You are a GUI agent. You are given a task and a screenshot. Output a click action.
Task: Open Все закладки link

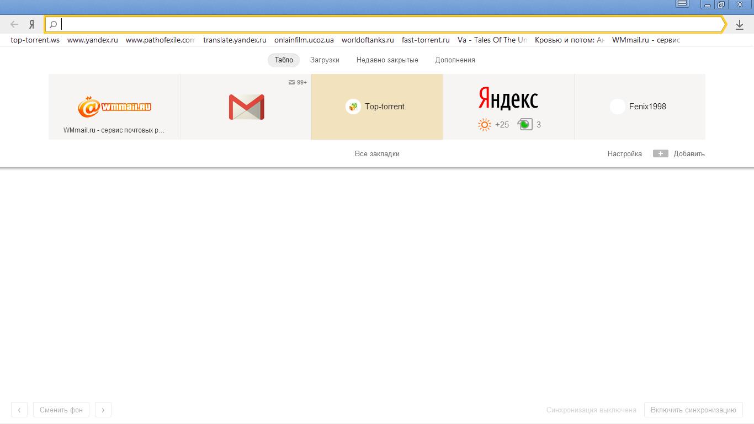tap(377, 154)
